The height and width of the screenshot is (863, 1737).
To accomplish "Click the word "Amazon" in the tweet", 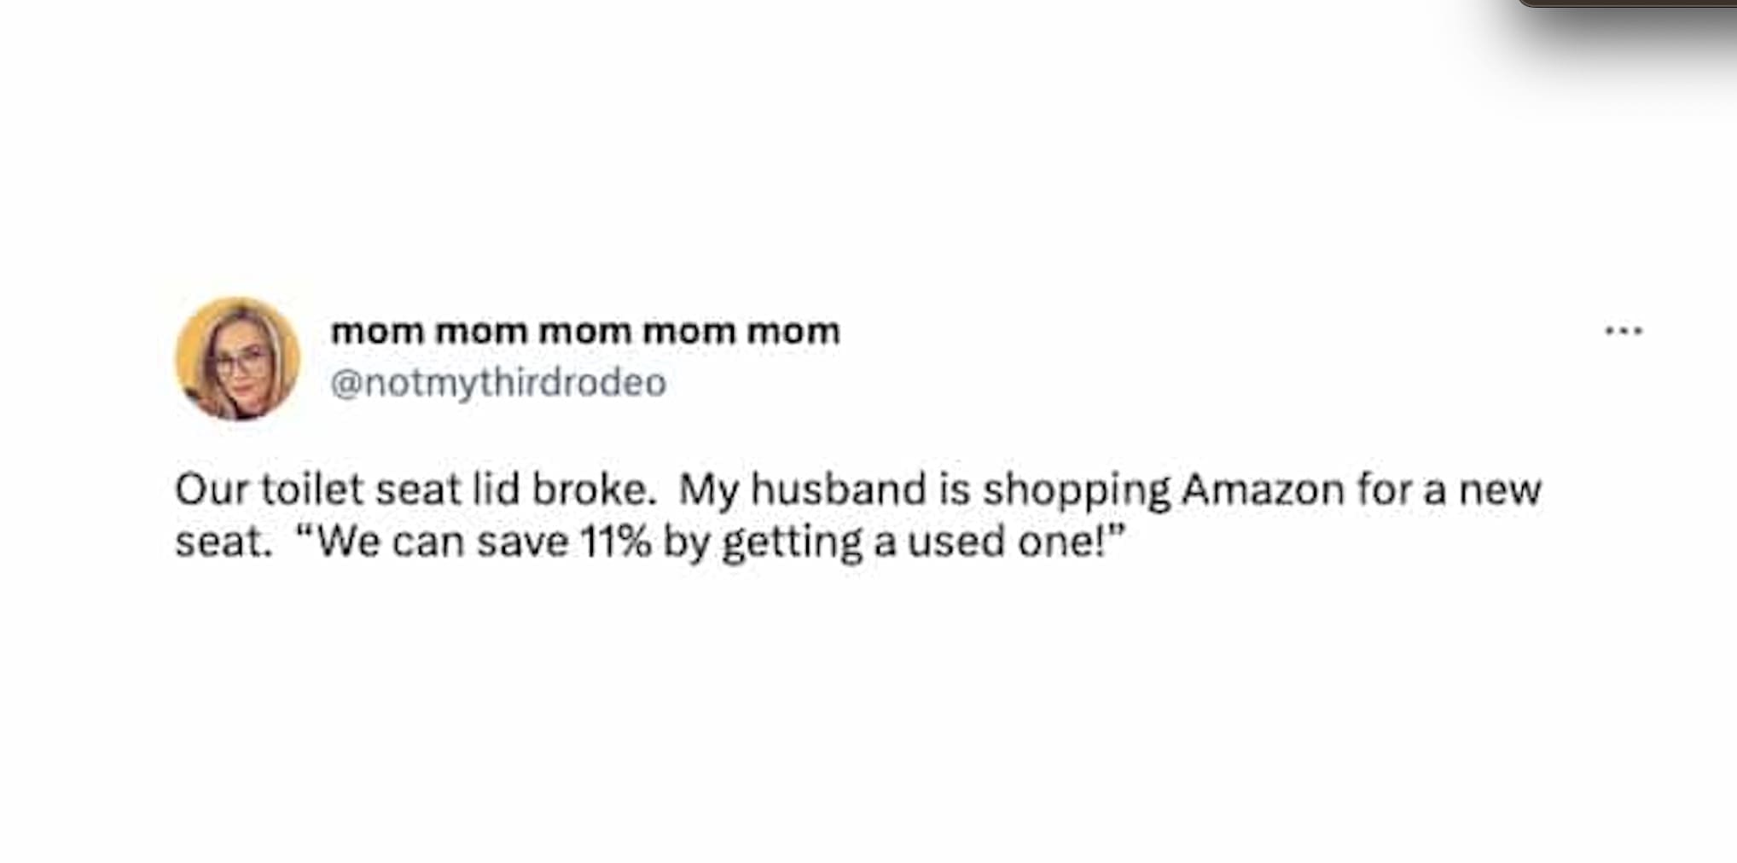I will pyautogui.click(x=1263, y=489).
